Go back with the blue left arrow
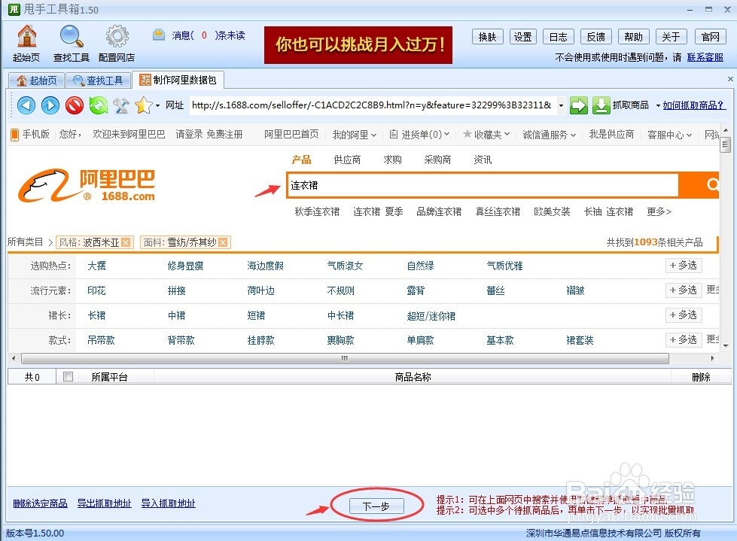 tap(26, 105)
